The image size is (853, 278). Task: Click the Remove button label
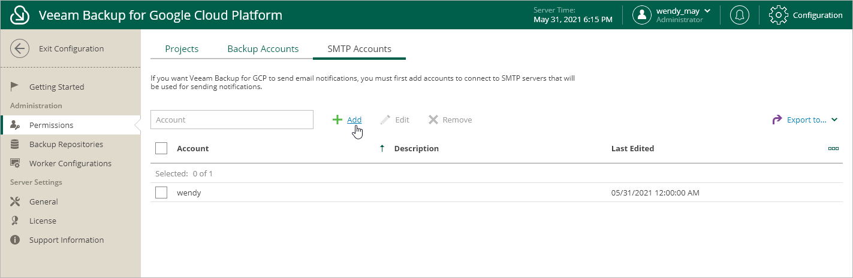(457, 120)
